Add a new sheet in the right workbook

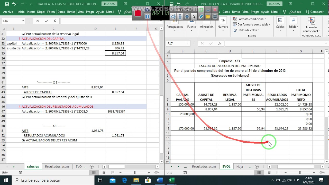[257, 166]
